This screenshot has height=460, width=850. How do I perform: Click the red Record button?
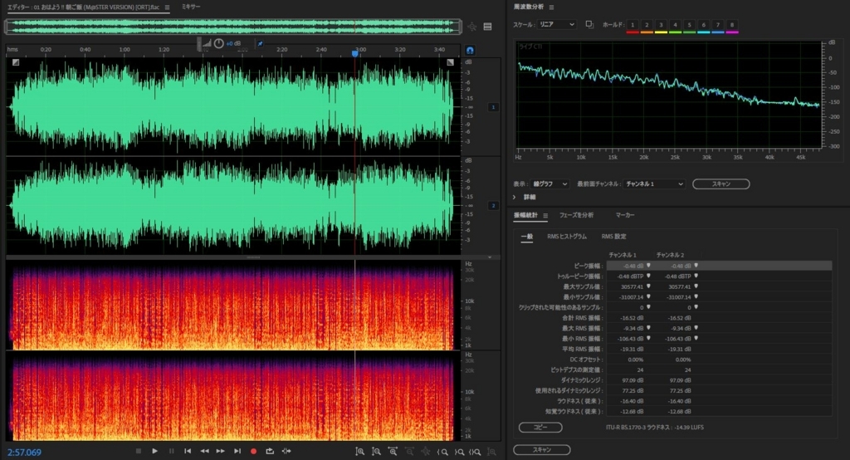(x=253, y=451)
